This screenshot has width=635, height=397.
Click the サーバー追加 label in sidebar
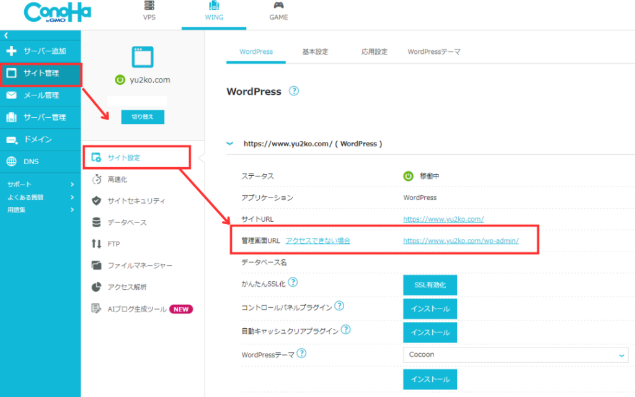pos(45,51)
